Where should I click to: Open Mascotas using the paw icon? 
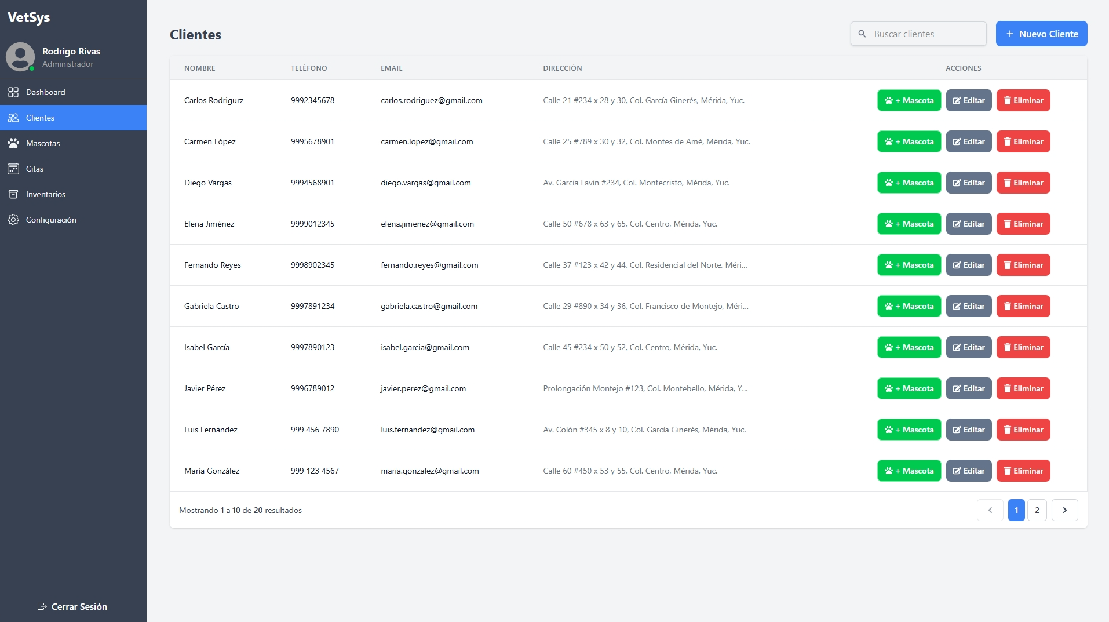pyautogui.click(x=14, y=143)
